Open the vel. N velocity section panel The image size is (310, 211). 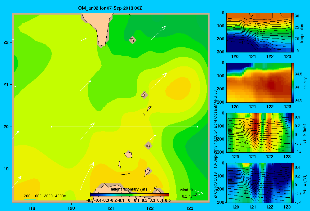[259, 132]
